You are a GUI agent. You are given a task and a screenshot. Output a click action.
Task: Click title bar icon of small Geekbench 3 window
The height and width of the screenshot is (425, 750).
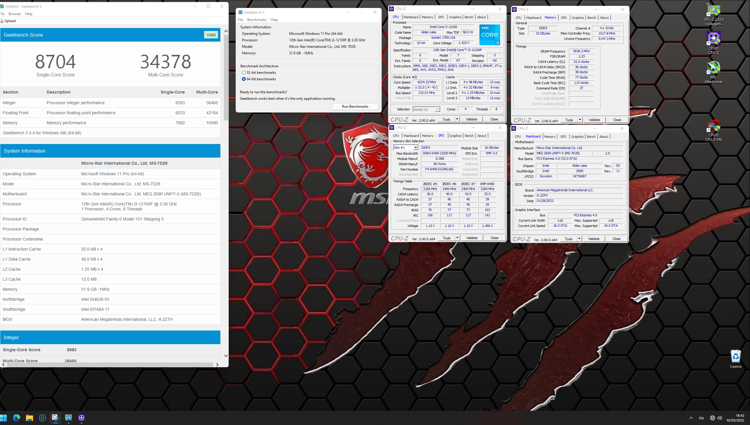coord(240,12)
